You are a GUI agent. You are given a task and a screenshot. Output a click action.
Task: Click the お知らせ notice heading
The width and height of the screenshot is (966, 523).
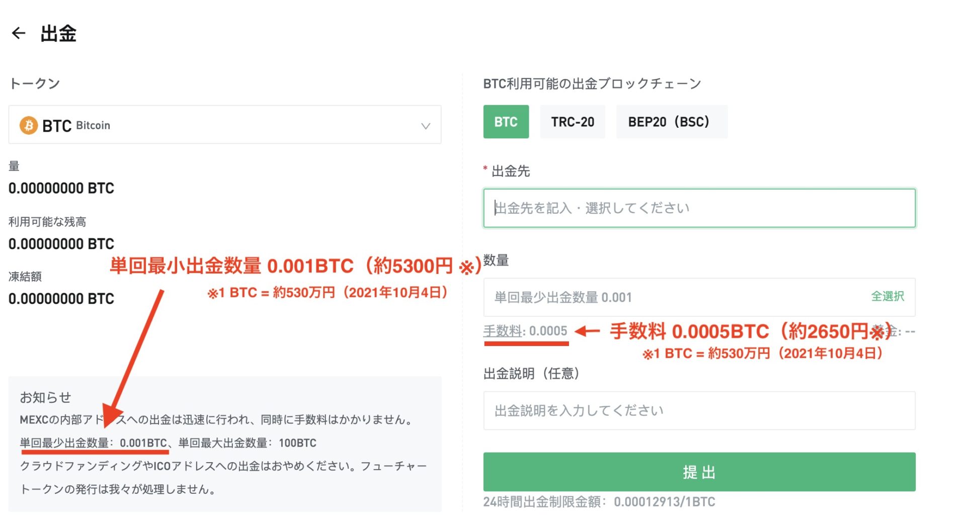click(x=45, y=397)
